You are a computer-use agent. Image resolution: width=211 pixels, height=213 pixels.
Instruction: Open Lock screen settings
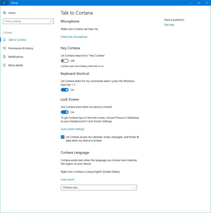tap(72, 129)
